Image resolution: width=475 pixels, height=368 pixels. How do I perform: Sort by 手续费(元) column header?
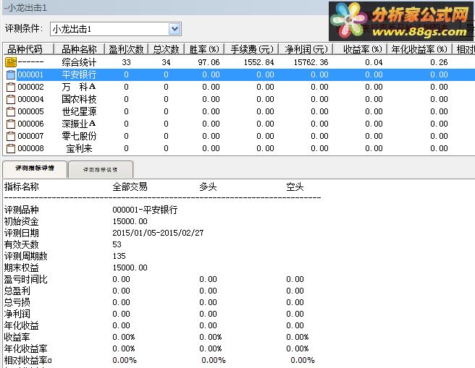click(x=251, y=49)
